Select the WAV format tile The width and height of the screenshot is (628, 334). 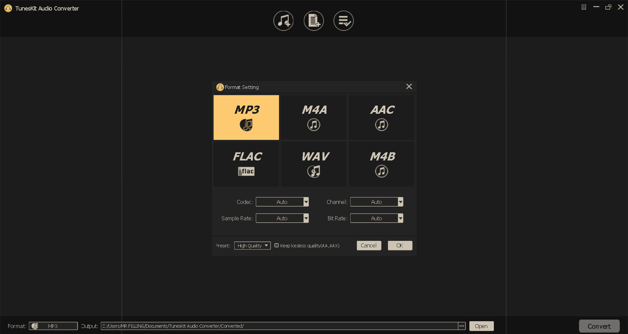(x=314, y=164)
